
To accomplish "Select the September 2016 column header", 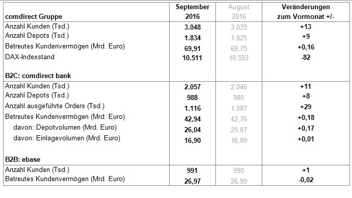I will point(193,12).
